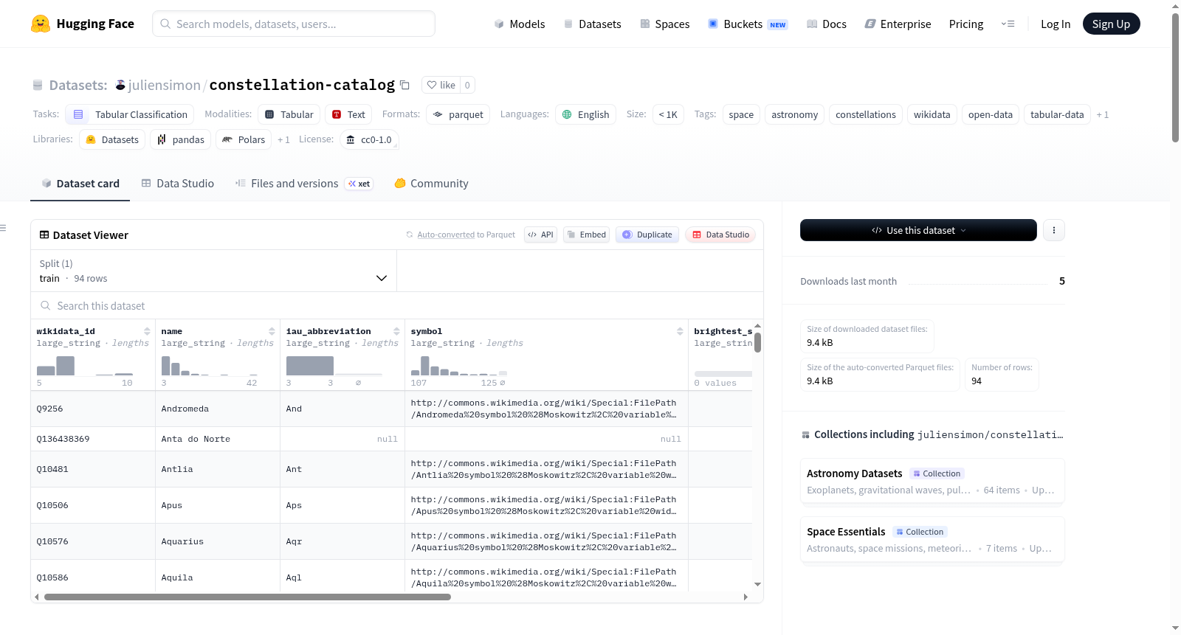Open the xet badge on Files tab
Image resolution: width=1181 pixels, height=635 pixels.
[x=359, y=184]
